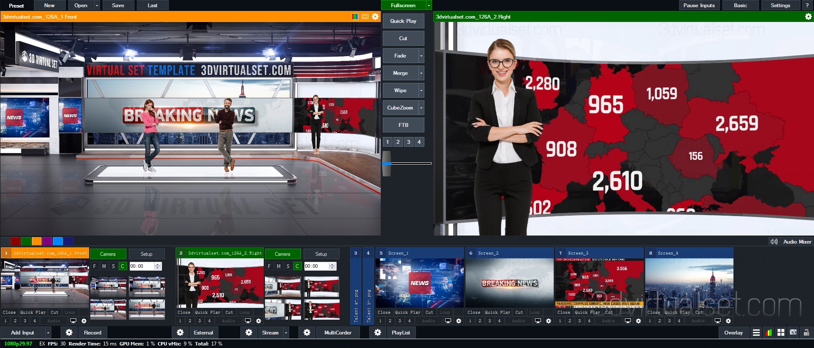Switch to the Basic view

740,5
